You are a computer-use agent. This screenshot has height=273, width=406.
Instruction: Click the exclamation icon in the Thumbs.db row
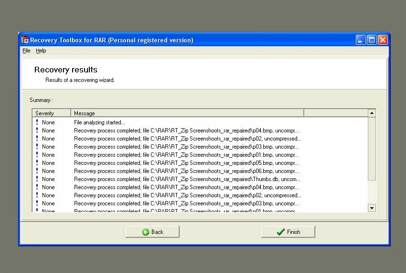pos(37,179)
